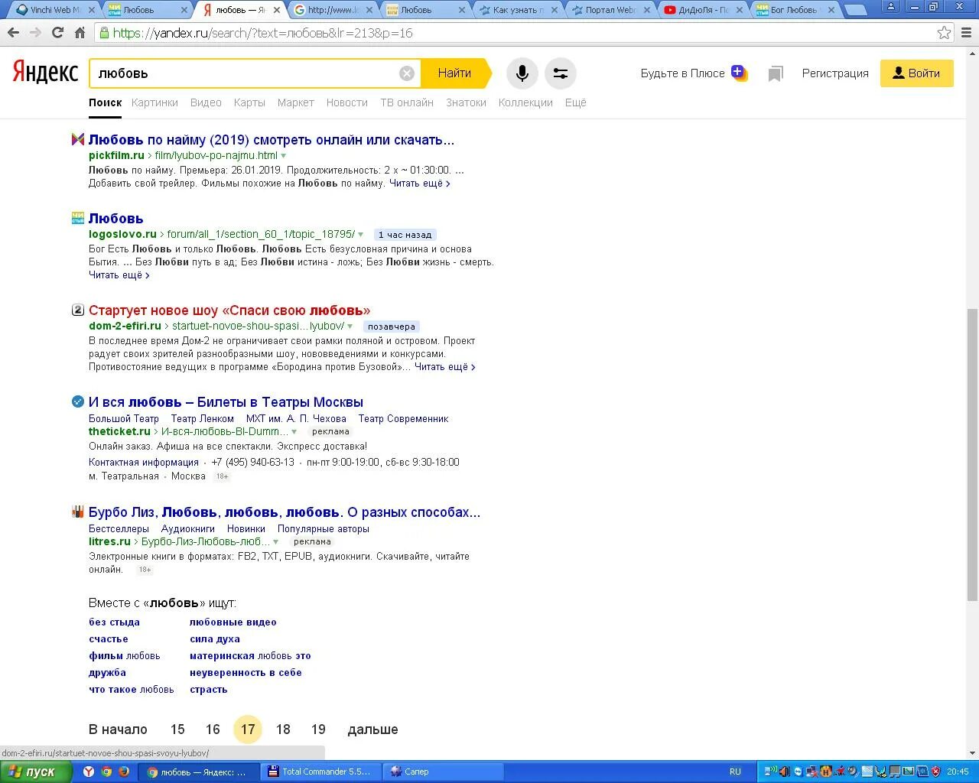Expand Читать ещё under logoslovo result

click(119, 275)
